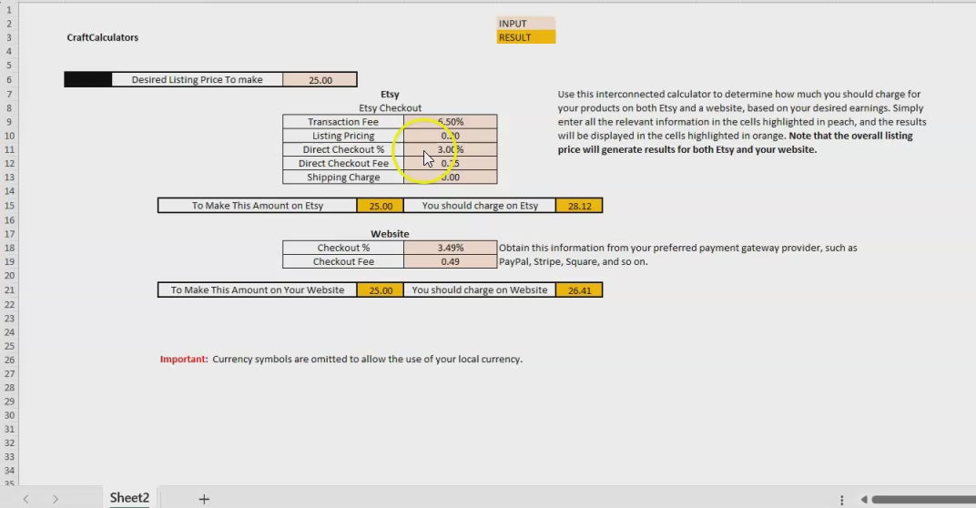Screen dimensions: 976x508
Task: Select the Website Checkout % cell 3.49%
Action: coord(450,248)
